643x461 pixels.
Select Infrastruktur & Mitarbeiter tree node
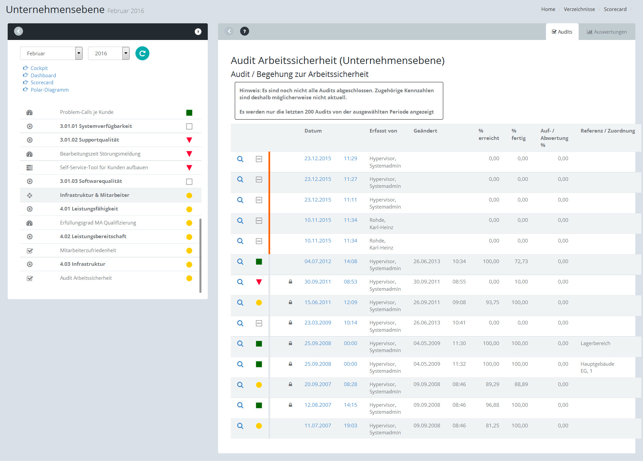coord(94,195)
